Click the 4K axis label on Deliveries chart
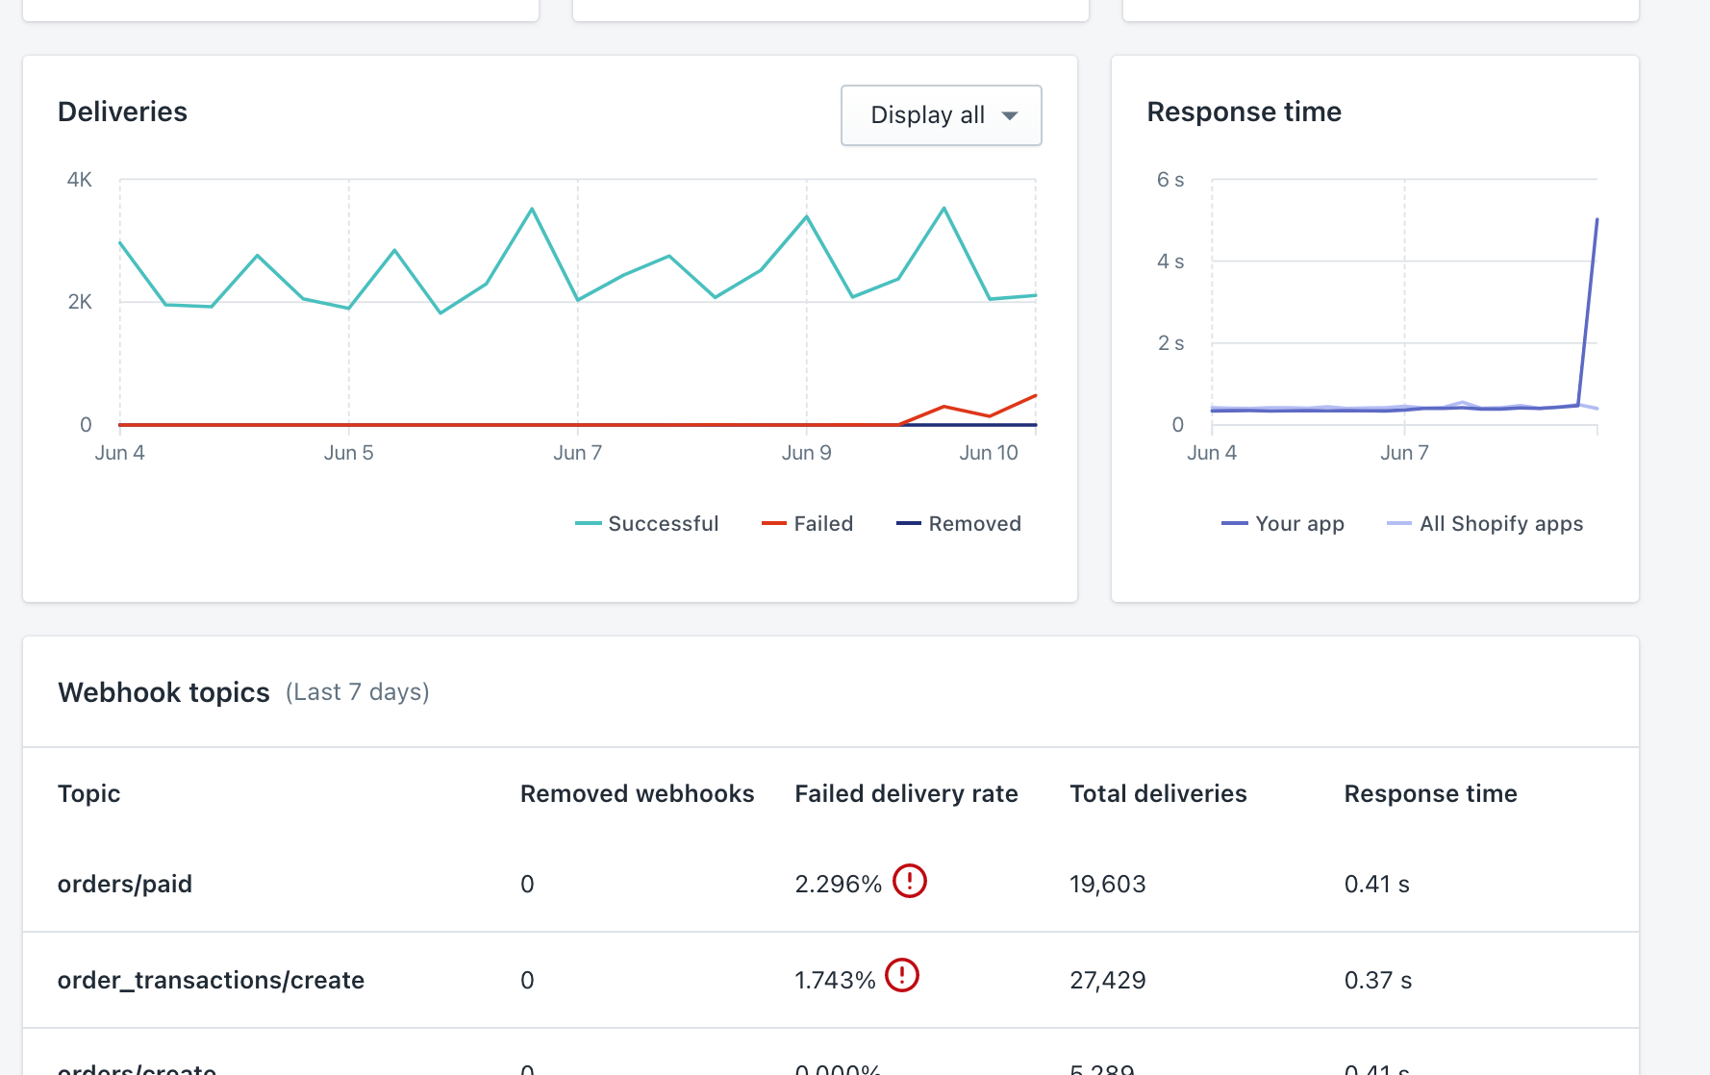This screenshot has height=1075, width=1710. [x=80, y=180]
